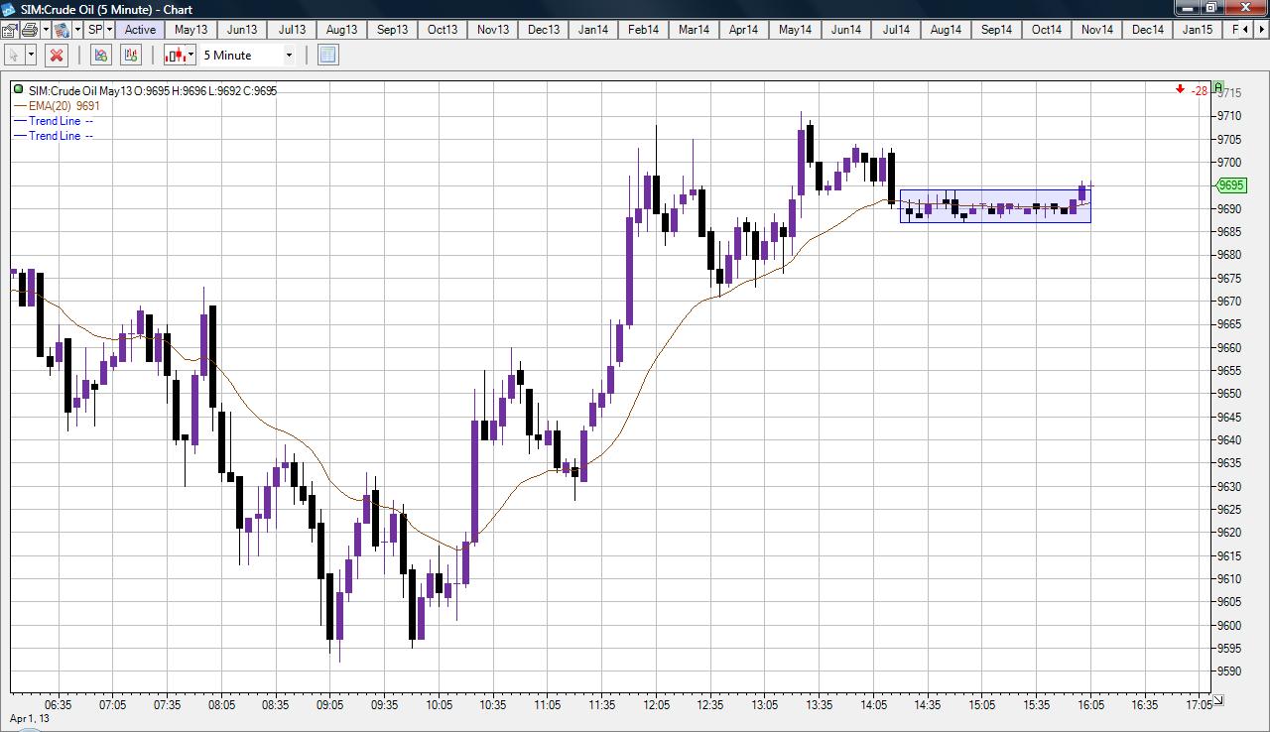Screen dimensions: 1270x732
Task: Choose the Sep14 contract tab
Action: pyautogui.click(x=996, y=30)
